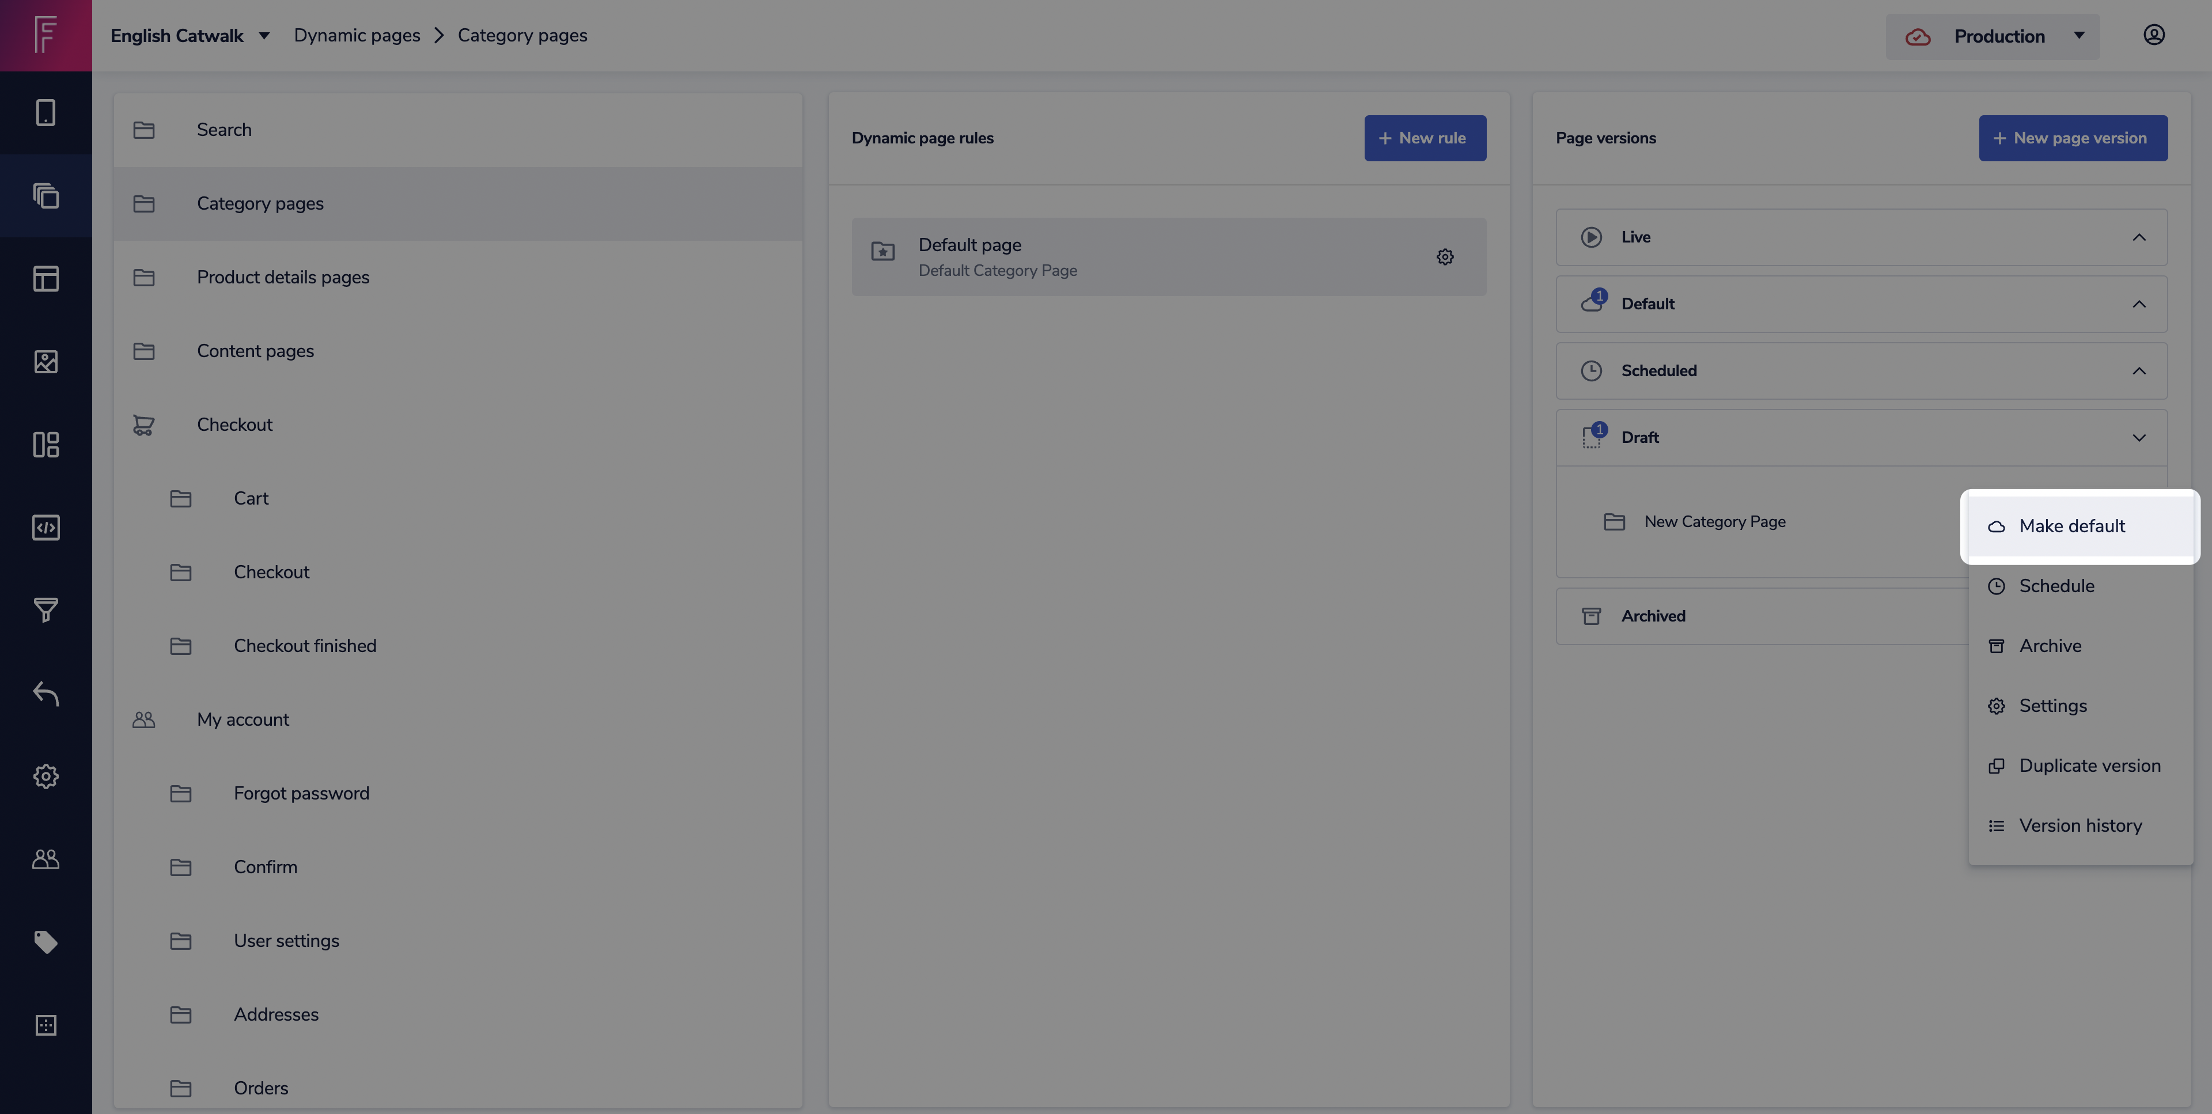2212x1114 pixels.
Task: Open the dynamic pages stack icon
Action: pyautogui.click(x=46, y=196)
